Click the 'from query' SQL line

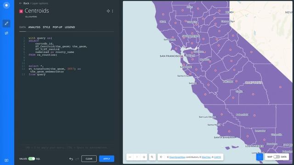pyautogui.click(x=37, y=74)
